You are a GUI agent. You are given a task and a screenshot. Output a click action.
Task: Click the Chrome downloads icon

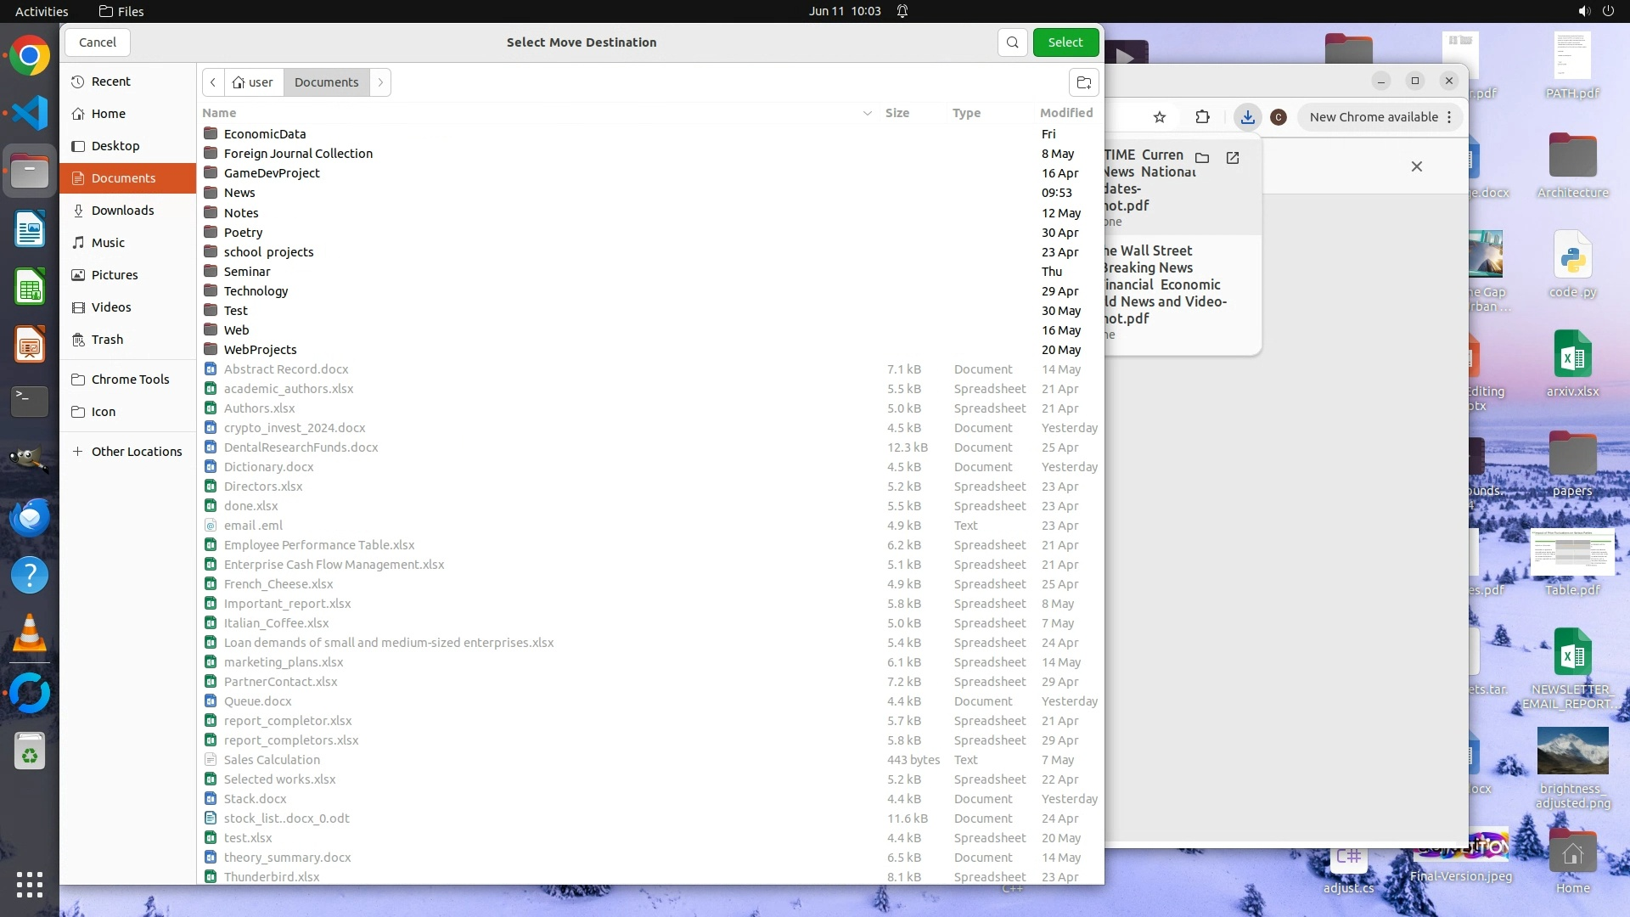click(x=1247, y=117)
